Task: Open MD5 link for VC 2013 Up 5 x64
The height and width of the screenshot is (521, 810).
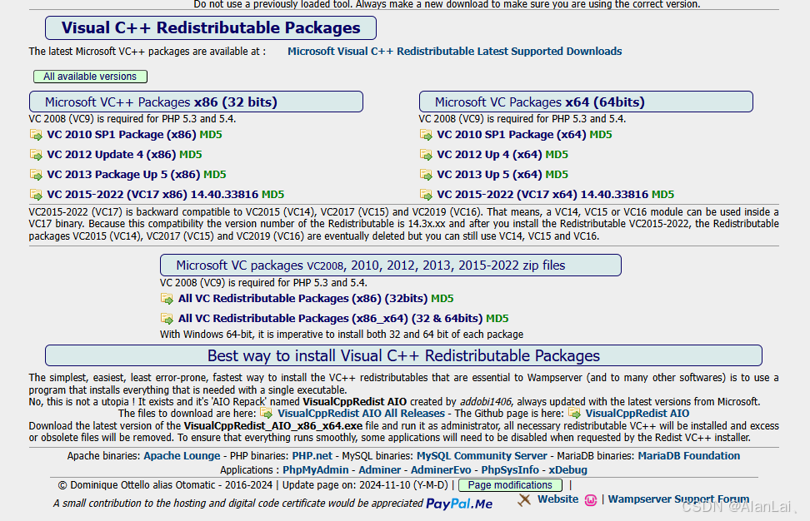Action: pos(557,175)
